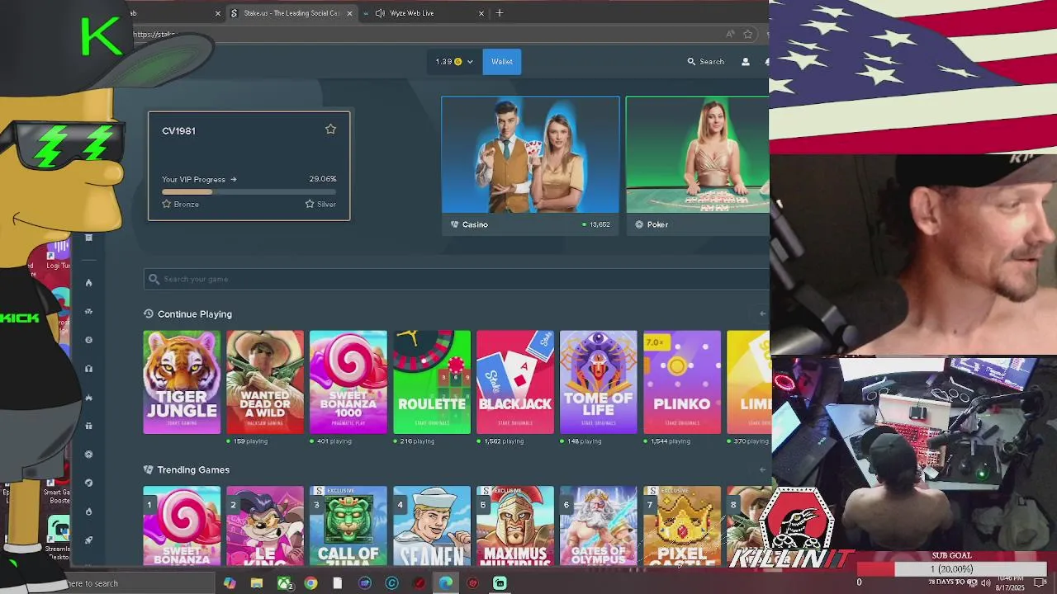Click the gold coin currency icon
The height and width of the screenshot is (594, 1057).
tap(458, 62)
